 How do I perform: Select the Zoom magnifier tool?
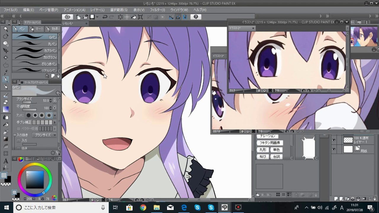[x=6, y=29]
